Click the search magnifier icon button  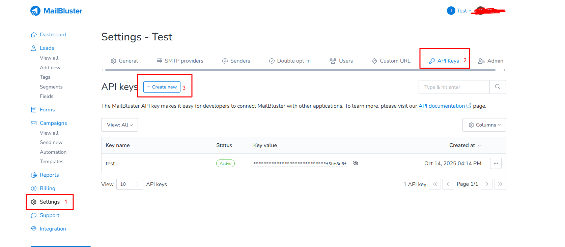tap(498, 87)
